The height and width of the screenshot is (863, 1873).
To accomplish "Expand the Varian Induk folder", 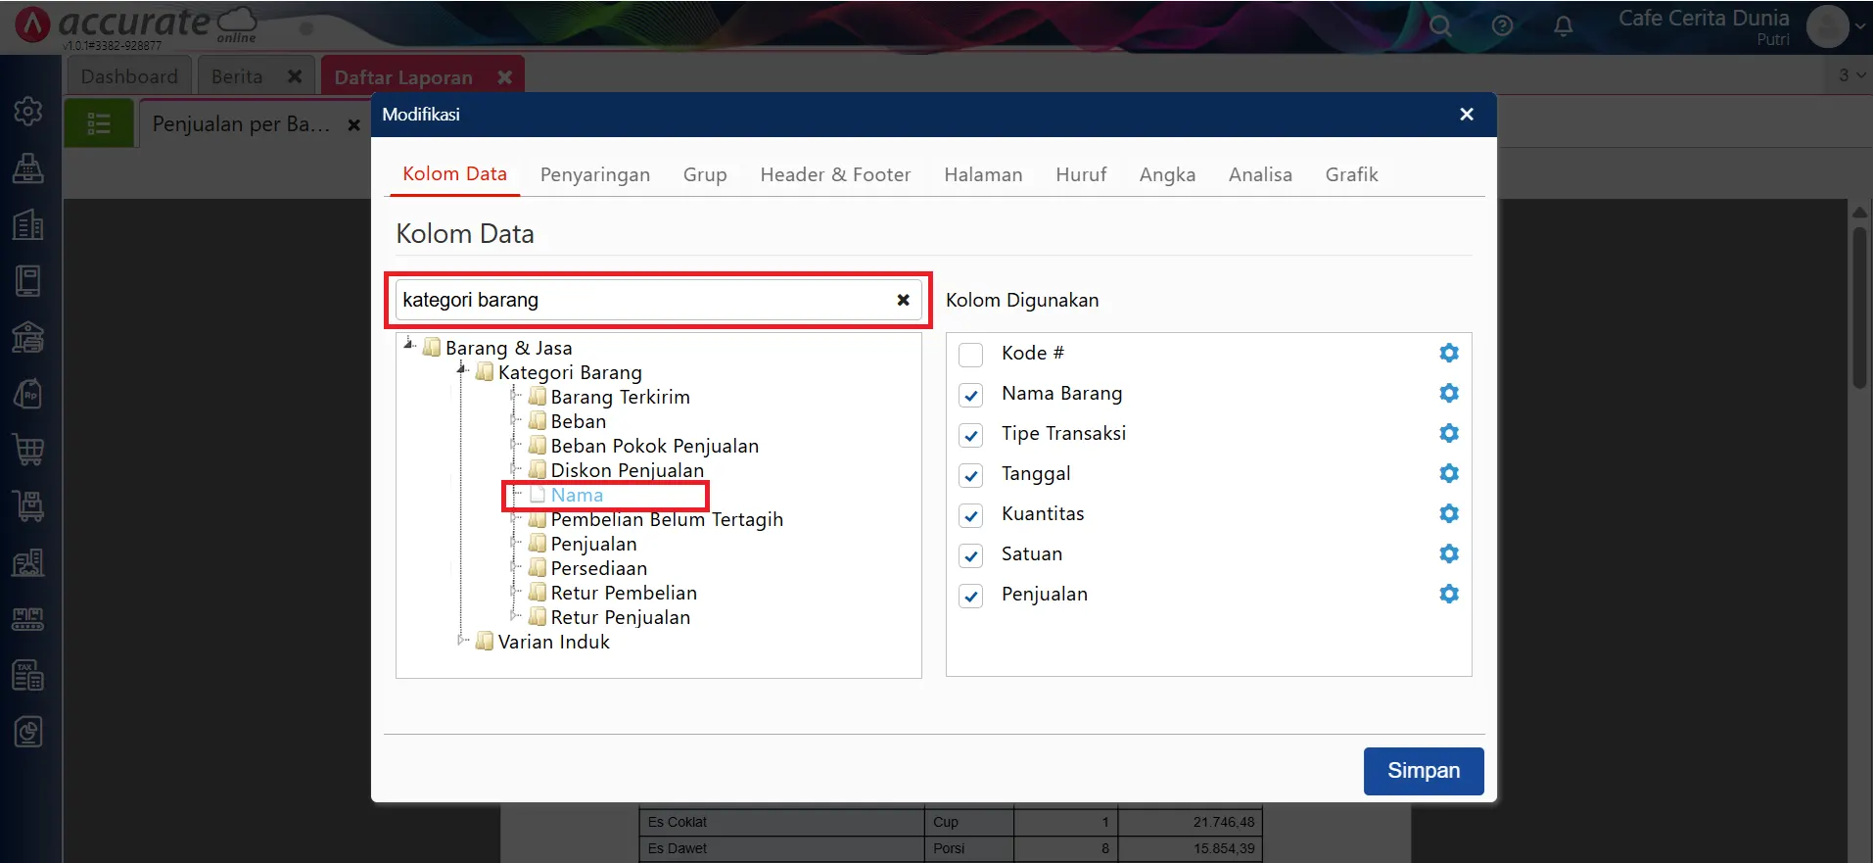I will 463,641.
